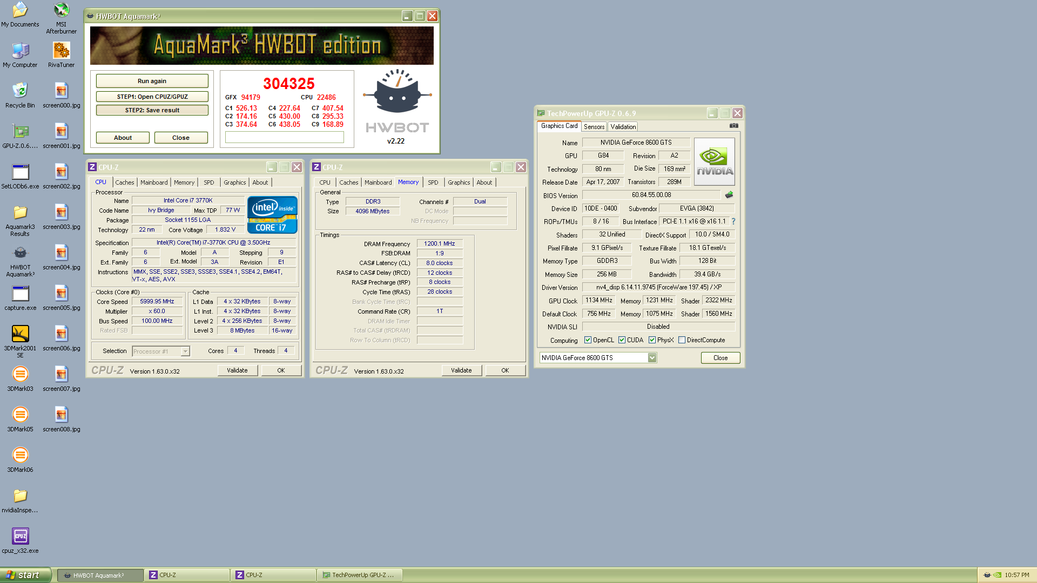Click Validate in left CPU-Z window
Image resolution: width=1037 pixels, height=583 pixels.
pyautogui.click(x=237, y=370)
